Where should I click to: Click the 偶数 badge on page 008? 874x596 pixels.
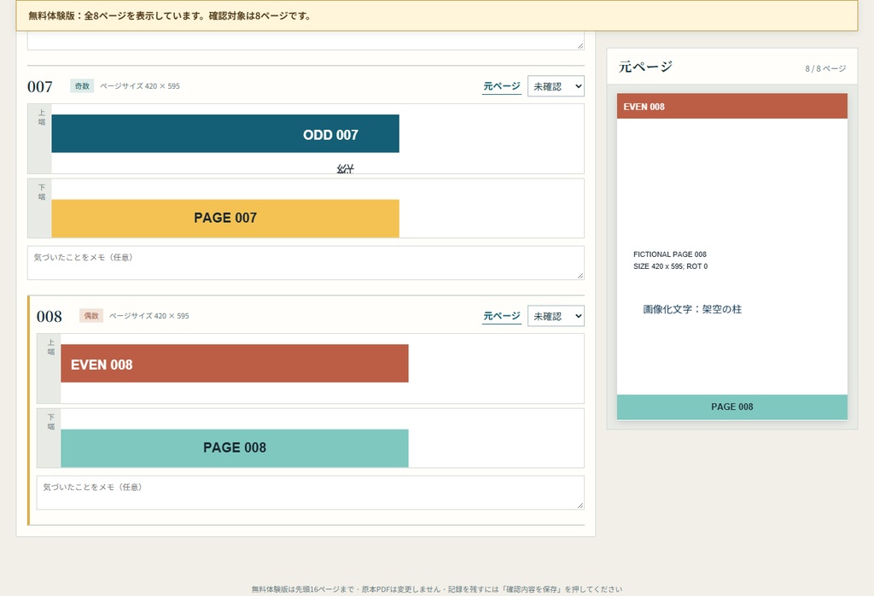point(91,316)
